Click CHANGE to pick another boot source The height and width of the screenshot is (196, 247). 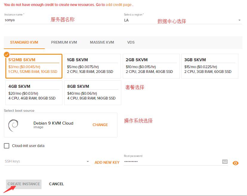click(x=100, y=125)
